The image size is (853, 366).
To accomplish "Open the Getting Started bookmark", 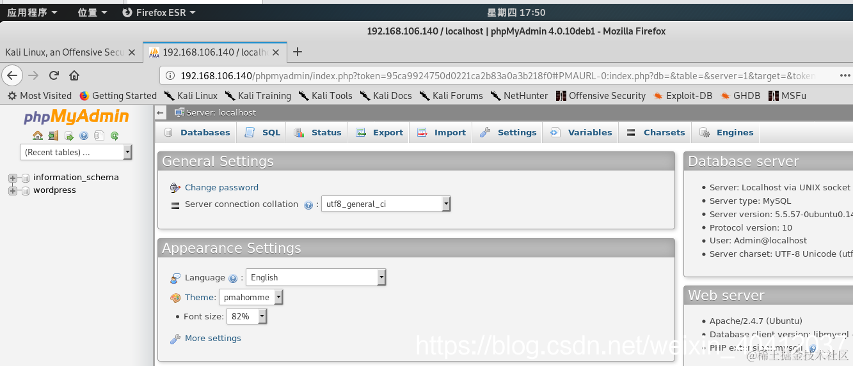I will click(118, 96).
